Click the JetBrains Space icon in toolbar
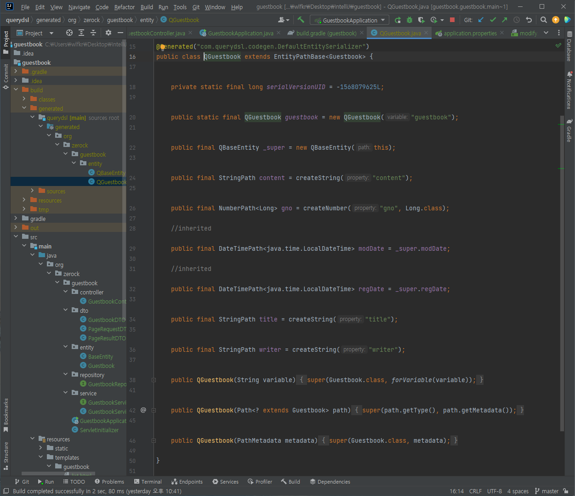 pyautogui.click(x=567, y=20)
